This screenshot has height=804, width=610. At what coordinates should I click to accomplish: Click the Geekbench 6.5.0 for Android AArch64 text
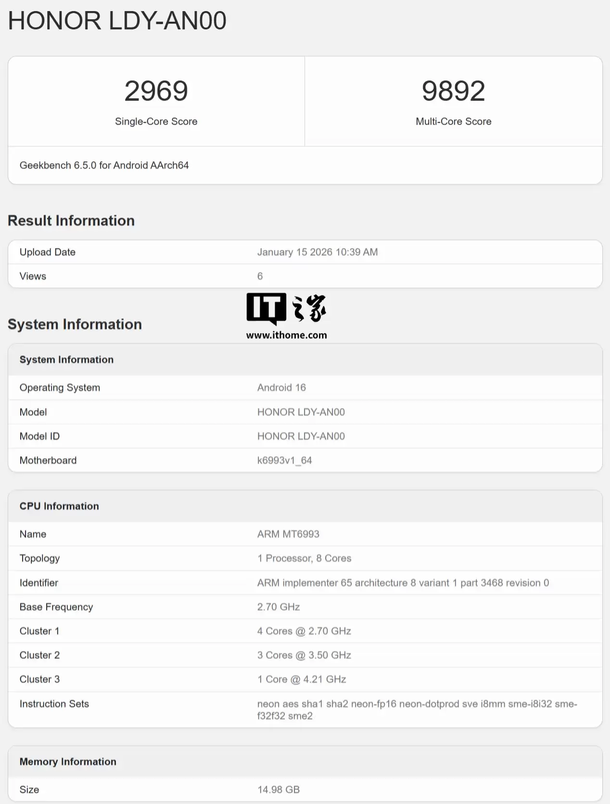pyautogui.click(x=104, y=166)
